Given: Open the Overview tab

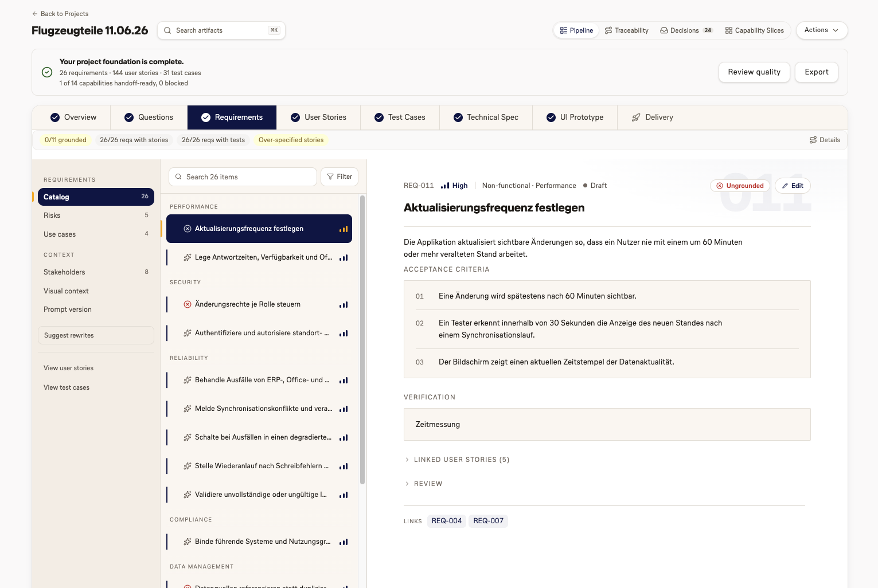Looking at the screenshot, I should pyautogui.click(x=73, y=117).
